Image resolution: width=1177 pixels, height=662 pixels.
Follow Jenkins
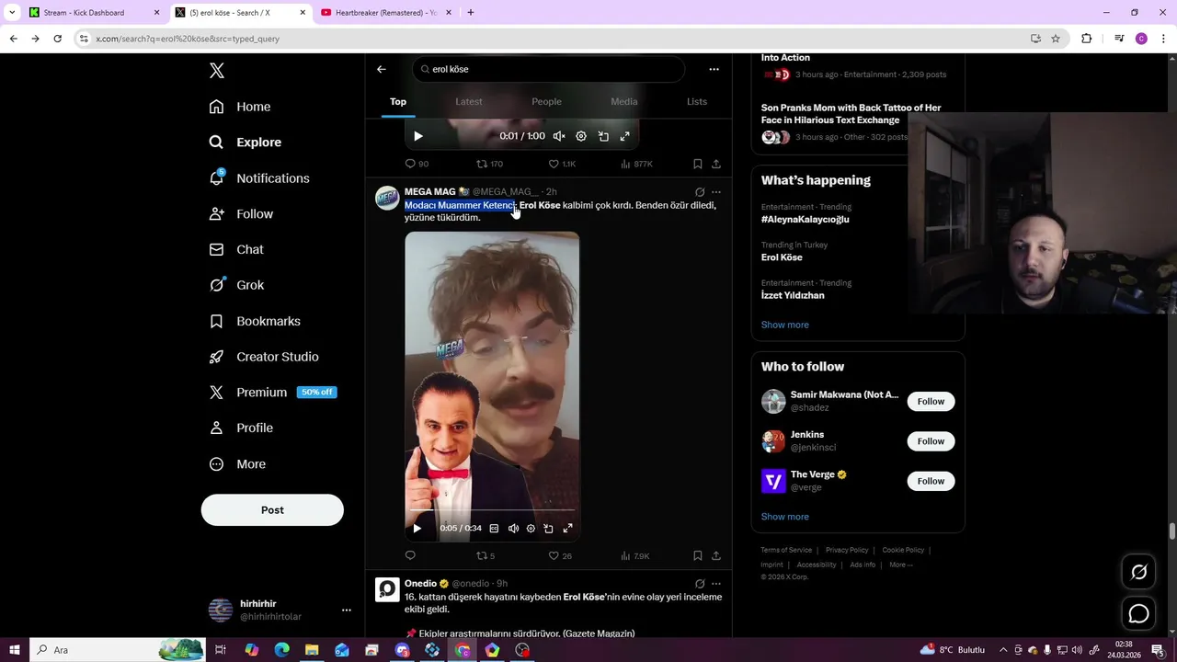[931, 441]
